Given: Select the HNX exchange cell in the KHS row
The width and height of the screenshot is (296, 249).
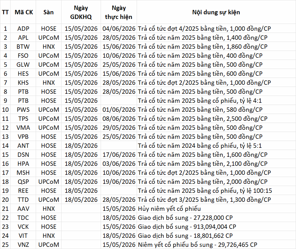Looking at the screenshot, I should pyautogui.click(x=48, y=83).
